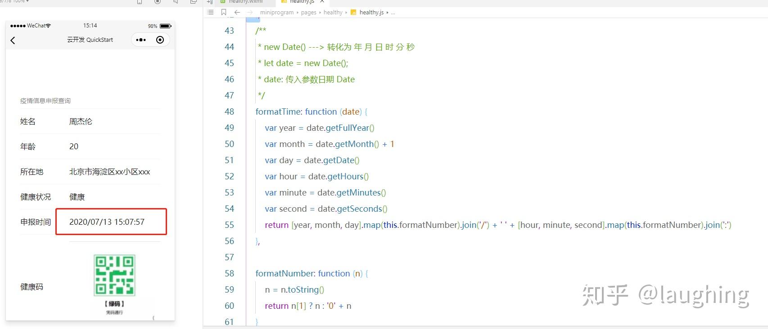Click the address 北京市海淀区xx小区xxx
This screenshot has width=768, height=329.
(110, 172)
